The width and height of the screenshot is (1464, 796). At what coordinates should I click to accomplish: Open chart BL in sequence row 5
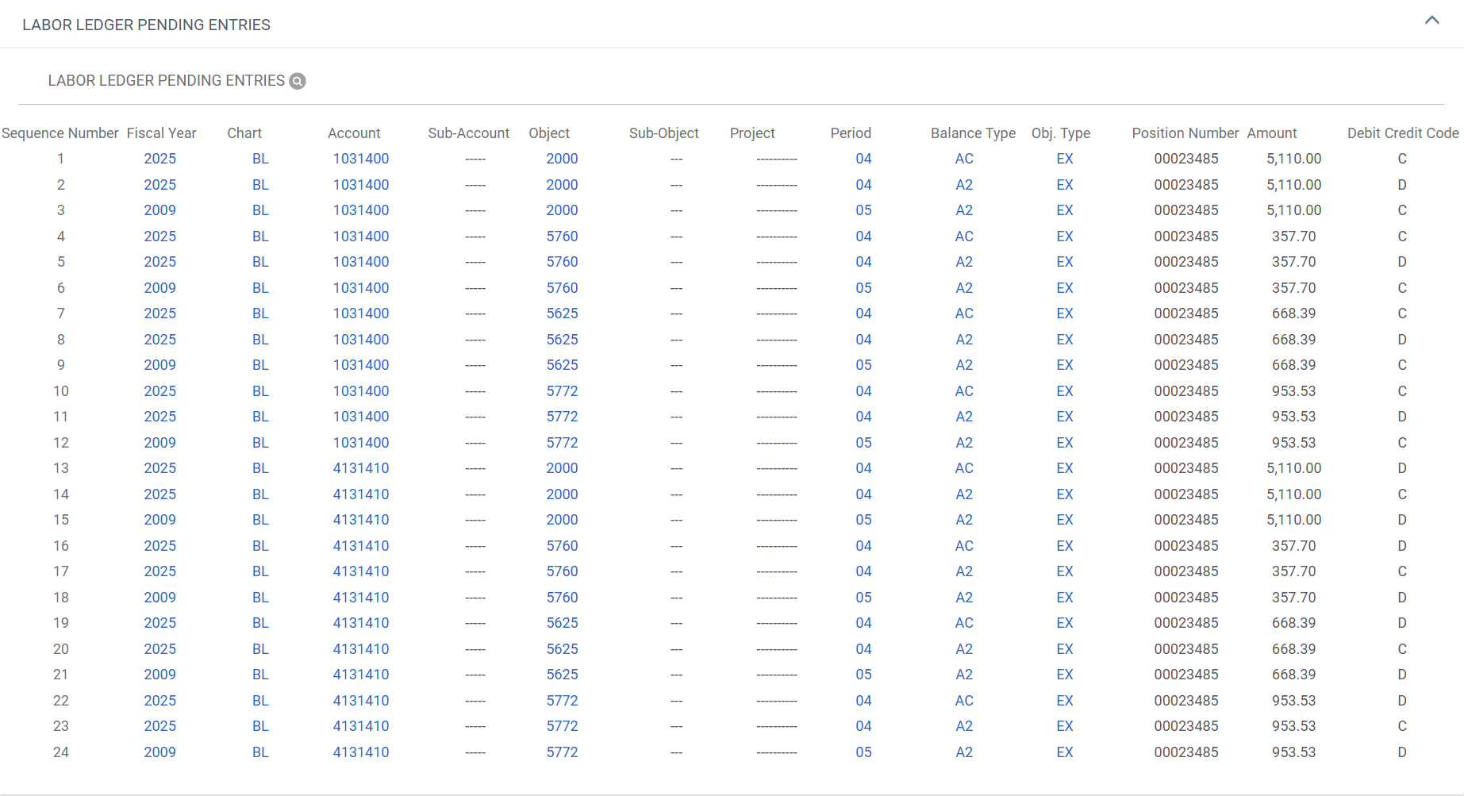(x=260, y=262)
